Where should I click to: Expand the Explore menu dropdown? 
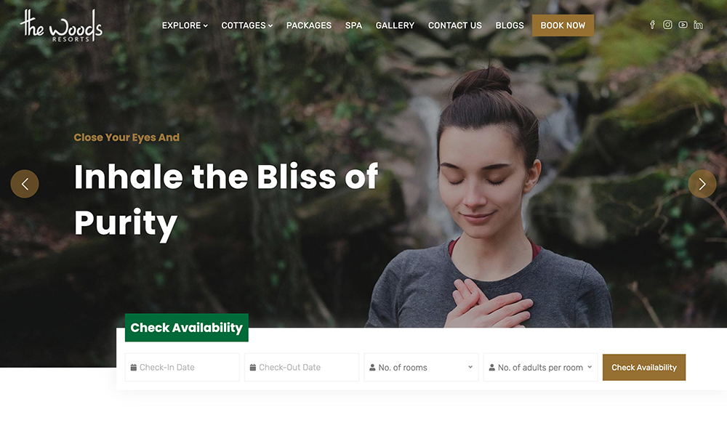(x=185, y=25)
